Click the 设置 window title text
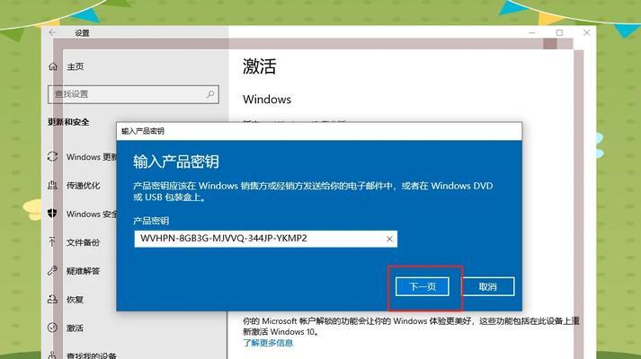641x359 pixels. (82, 33)
